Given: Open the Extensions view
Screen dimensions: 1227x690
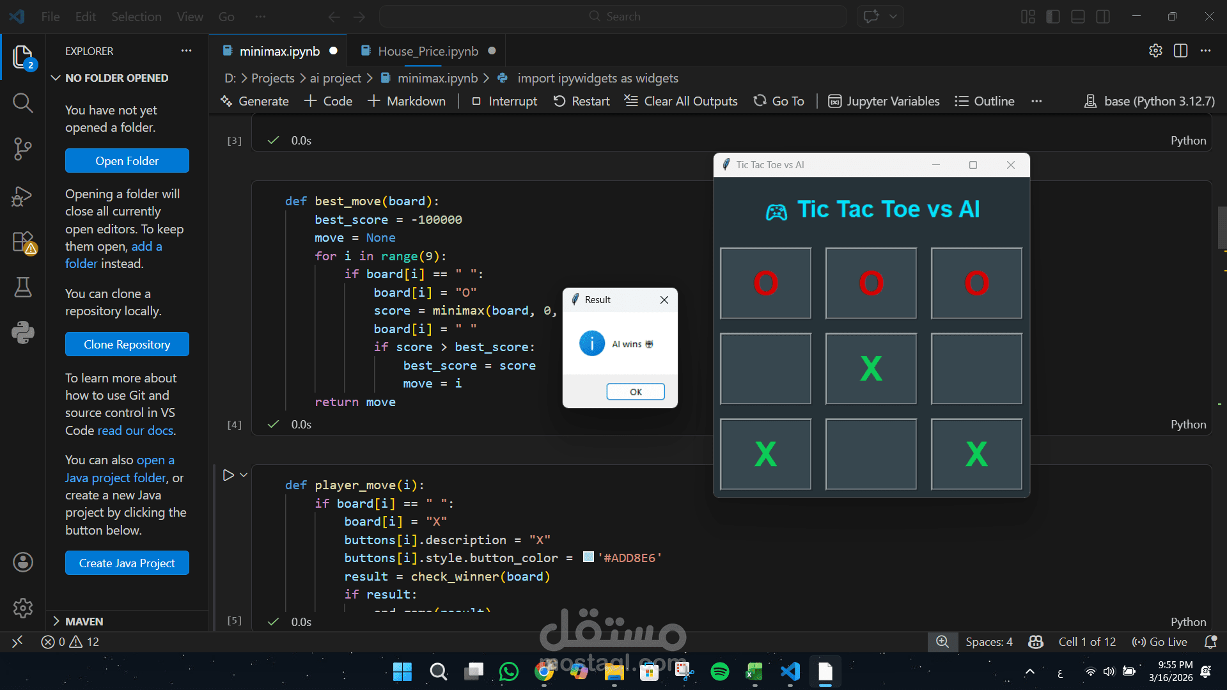Looking at the screenshot, I should [x=23, y=242].
